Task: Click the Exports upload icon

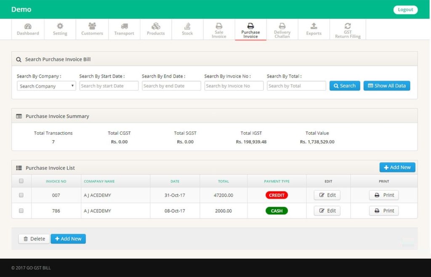Action: tap(314, 26)
